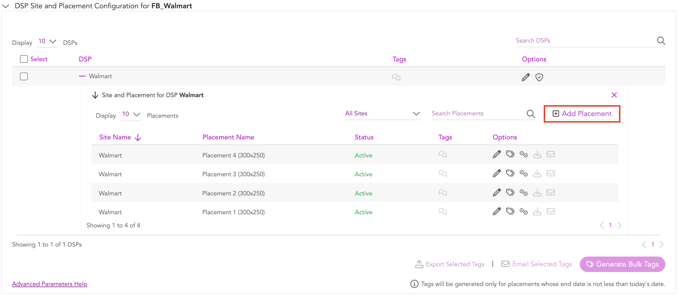Screen dimensions: 678x296
Task: Go to previous page of DSPs
Action: 644,245
